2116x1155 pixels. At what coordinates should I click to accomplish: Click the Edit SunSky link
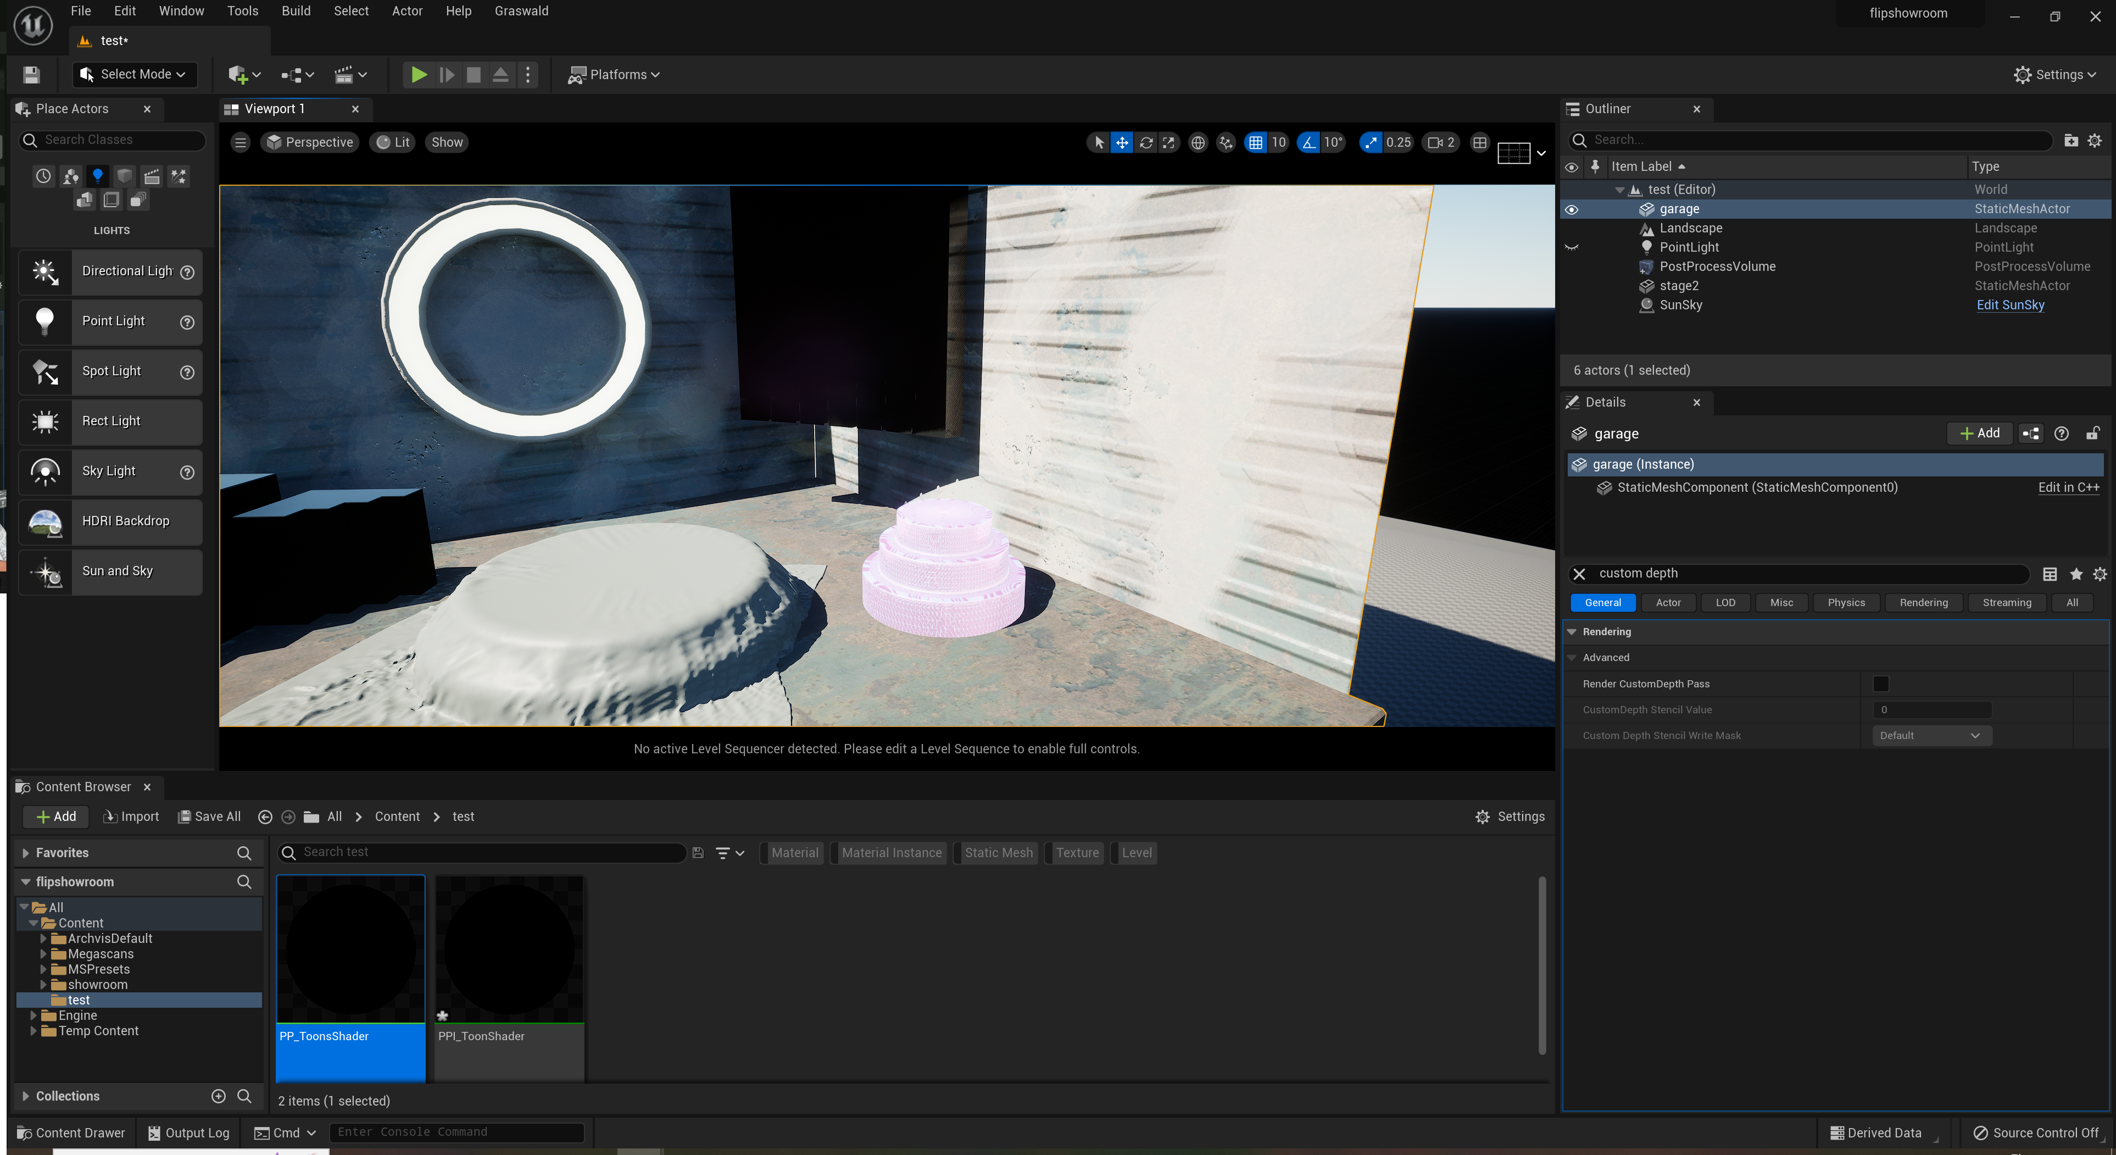(x=2010, y=305)
